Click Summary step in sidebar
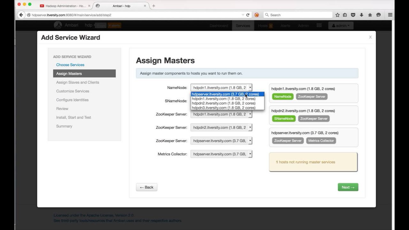 [64, 126]
